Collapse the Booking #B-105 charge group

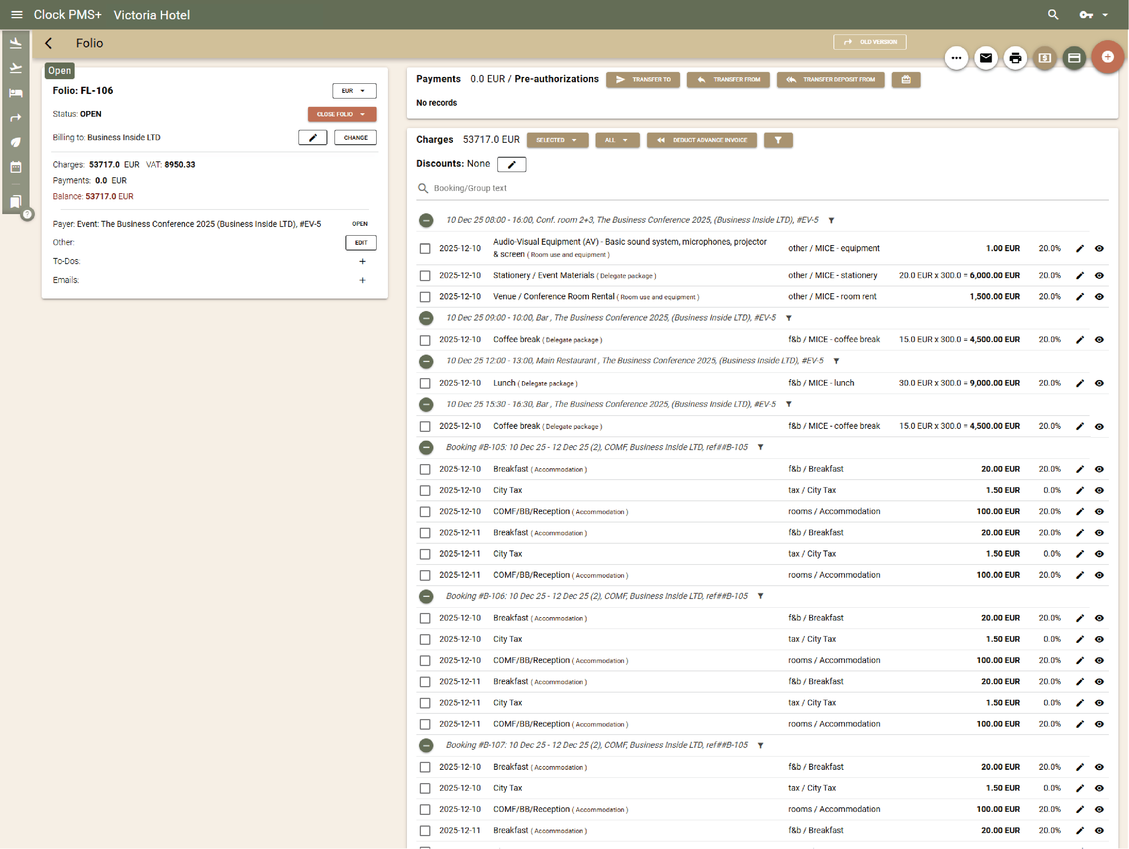coord(426,447)
